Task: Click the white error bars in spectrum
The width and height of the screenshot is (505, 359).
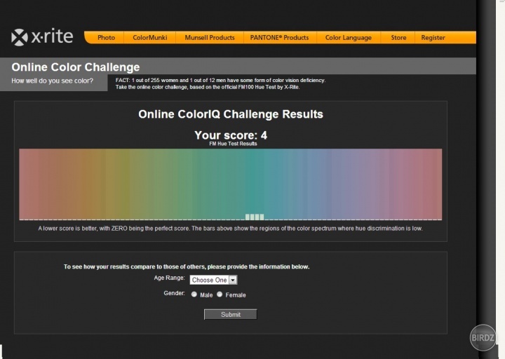Action: [x=255, y=217]
